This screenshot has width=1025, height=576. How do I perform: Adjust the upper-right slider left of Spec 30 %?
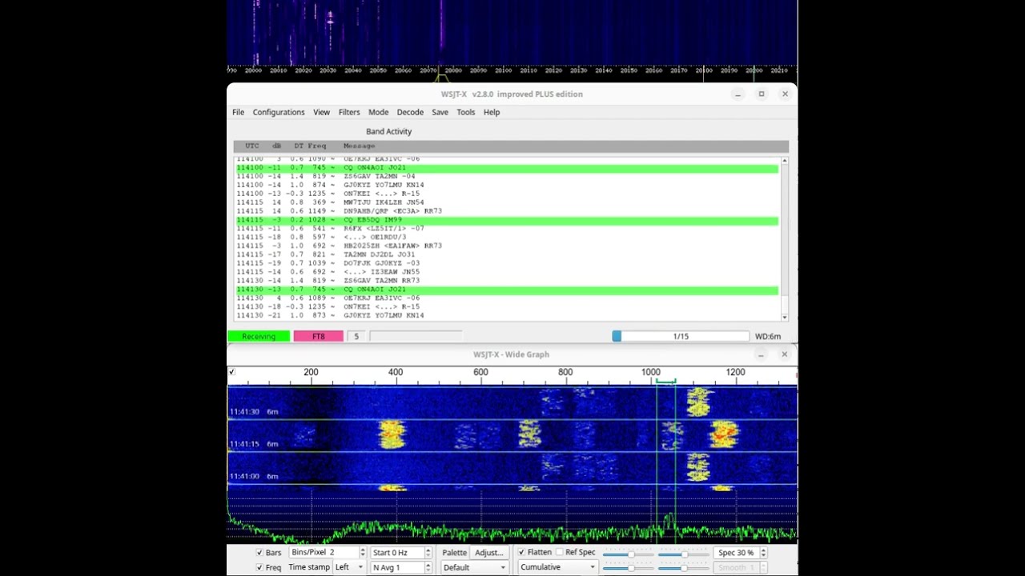point(683,554)
